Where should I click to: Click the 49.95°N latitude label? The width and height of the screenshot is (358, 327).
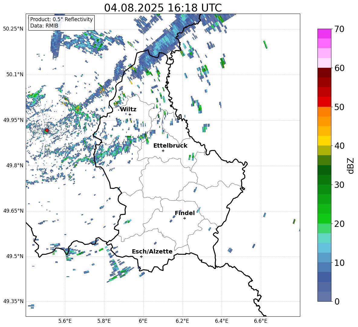13,120
